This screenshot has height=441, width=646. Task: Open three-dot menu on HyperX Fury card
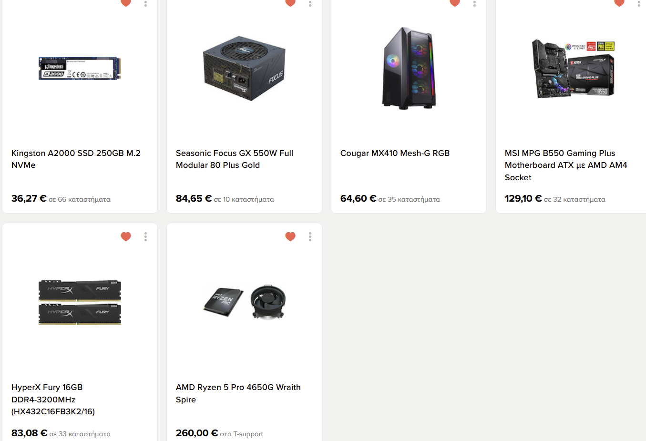click(x=145, y=236)
